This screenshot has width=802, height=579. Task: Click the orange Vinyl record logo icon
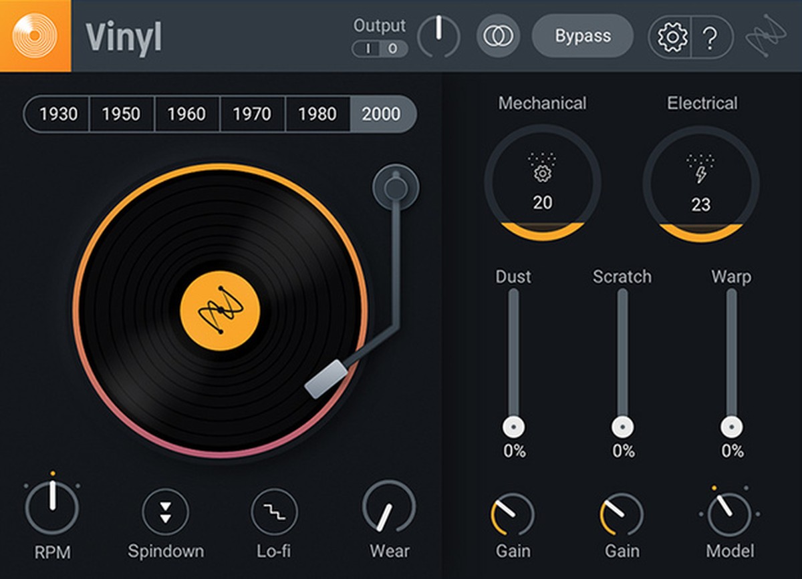[x=35, y=35]
